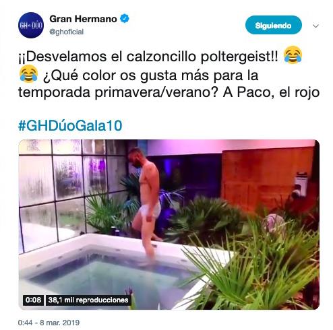Viewport: 333px width, 330px height.
Task: Click the laughing emoji after poltergeist!!
Action: (293, 55)
